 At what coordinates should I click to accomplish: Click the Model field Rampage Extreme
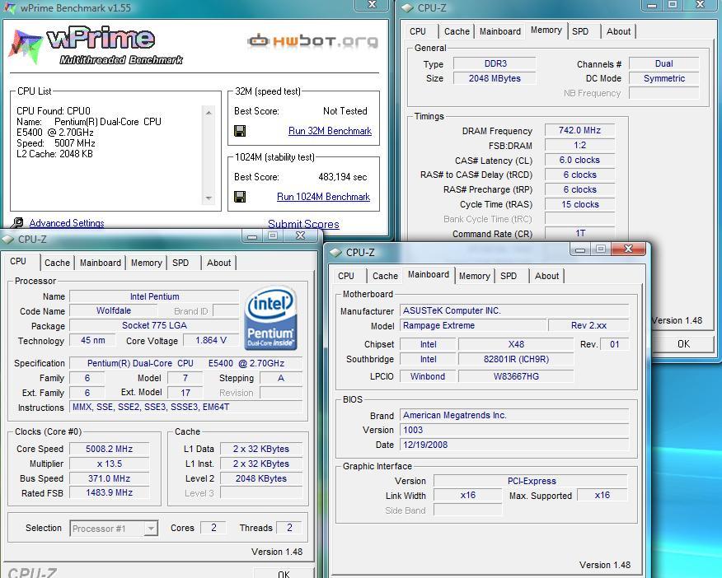click(x=473, y=325)
